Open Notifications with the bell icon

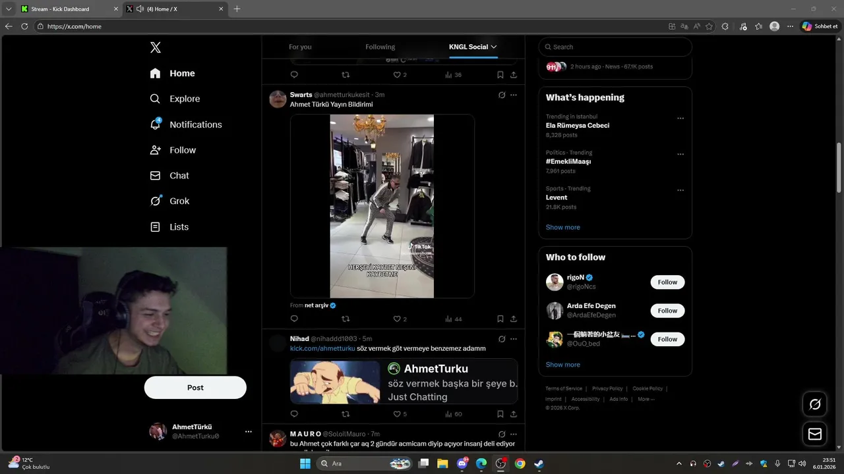[x=185, y=124]
